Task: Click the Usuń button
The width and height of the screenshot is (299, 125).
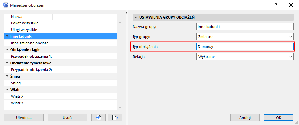Action: coord(67,118)
